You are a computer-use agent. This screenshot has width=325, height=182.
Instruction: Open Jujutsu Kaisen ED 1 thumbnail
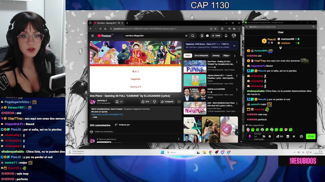[x=195, y=80]
